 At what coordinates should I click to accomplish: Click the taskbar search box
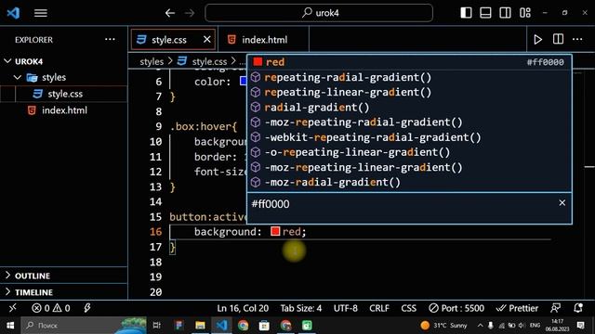pyautogui.click(x=84, y=325)
